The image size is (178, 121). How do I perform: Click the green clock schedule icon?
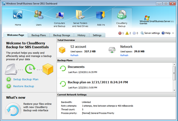30,69
